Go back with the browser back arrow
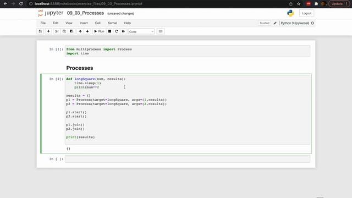 (x=5, y=4)
